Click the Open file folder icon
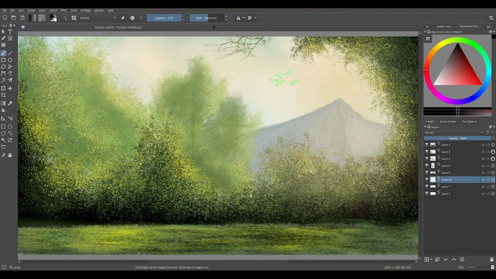The height and width of the screenshot is (279, 496). 14,18
